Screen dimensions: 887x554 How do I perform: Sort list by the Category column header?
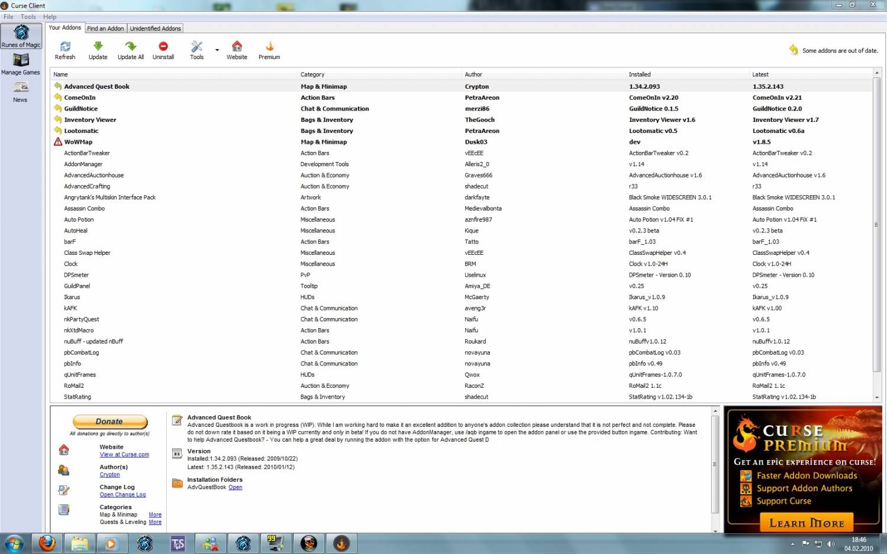[380, 74]
